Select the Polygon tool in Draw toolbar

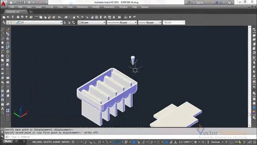[x=2, y=43]
